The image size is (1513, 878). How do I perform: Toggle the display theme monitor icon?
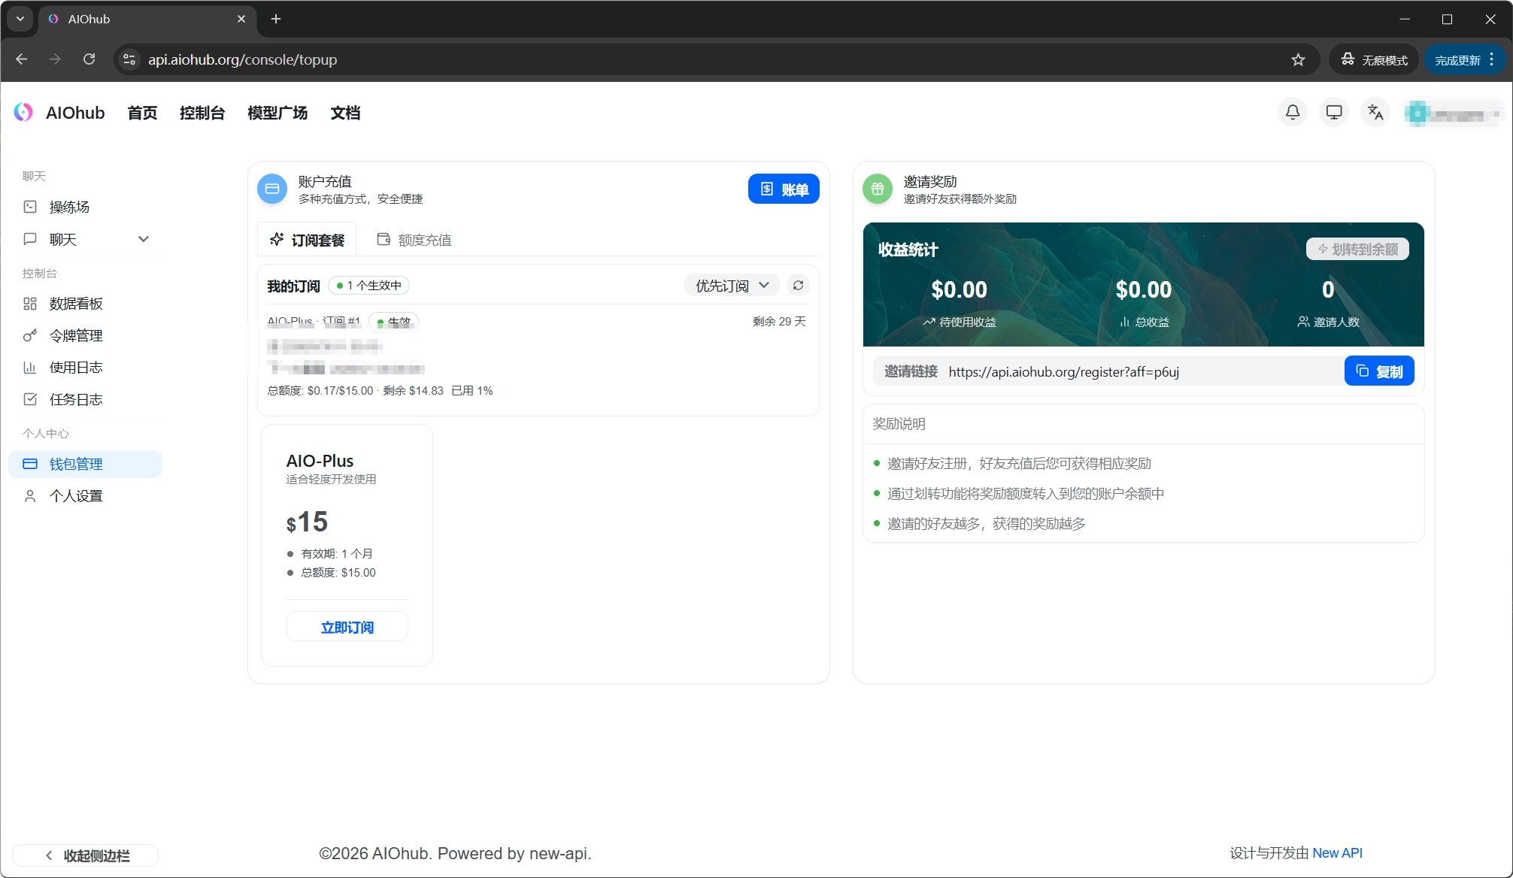(x=1334, y=113)
